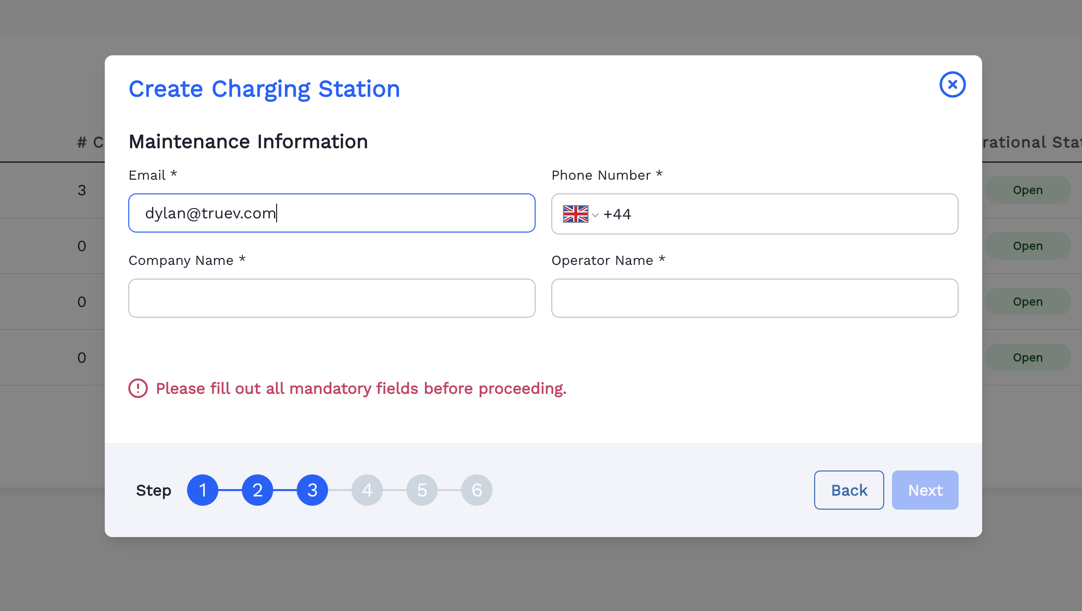Focus the Email input field
Screen dimensions: 1082x611
tap(331, 213)
